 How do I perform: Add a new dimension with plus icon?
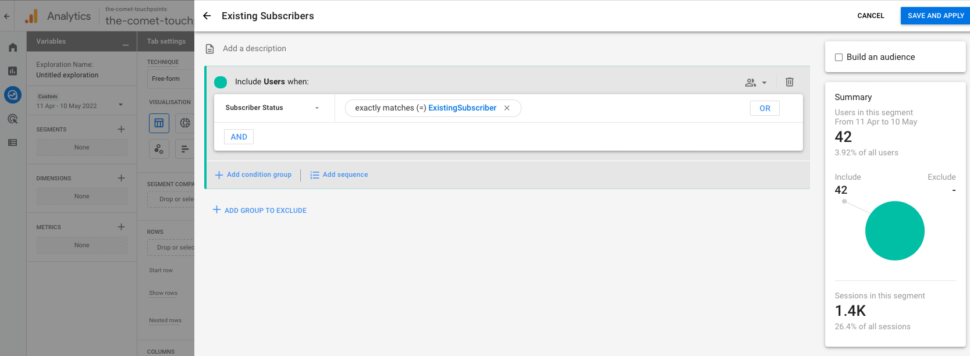click(x=121, y=178)
